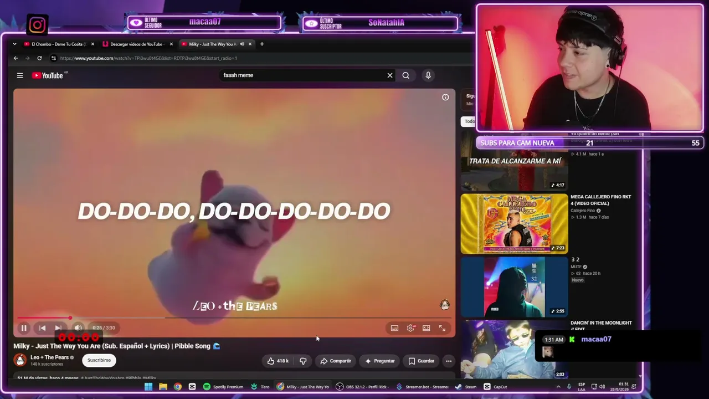Toggle subtitles on the video player
709x399 pixels.
(x=394, y=328)
